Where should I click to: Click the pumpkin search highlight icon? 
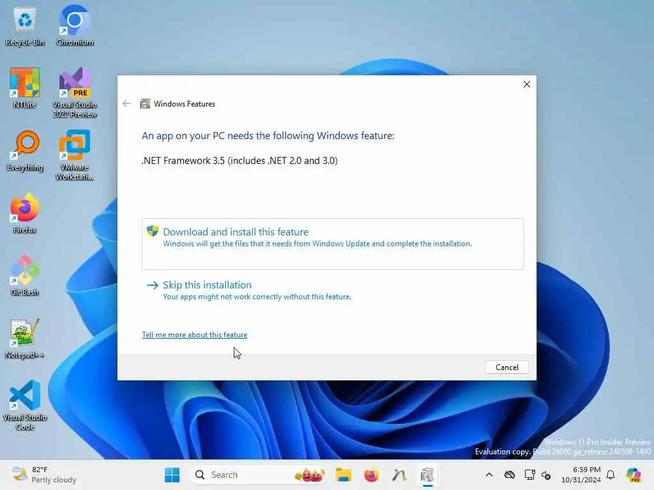pos(310,475)
